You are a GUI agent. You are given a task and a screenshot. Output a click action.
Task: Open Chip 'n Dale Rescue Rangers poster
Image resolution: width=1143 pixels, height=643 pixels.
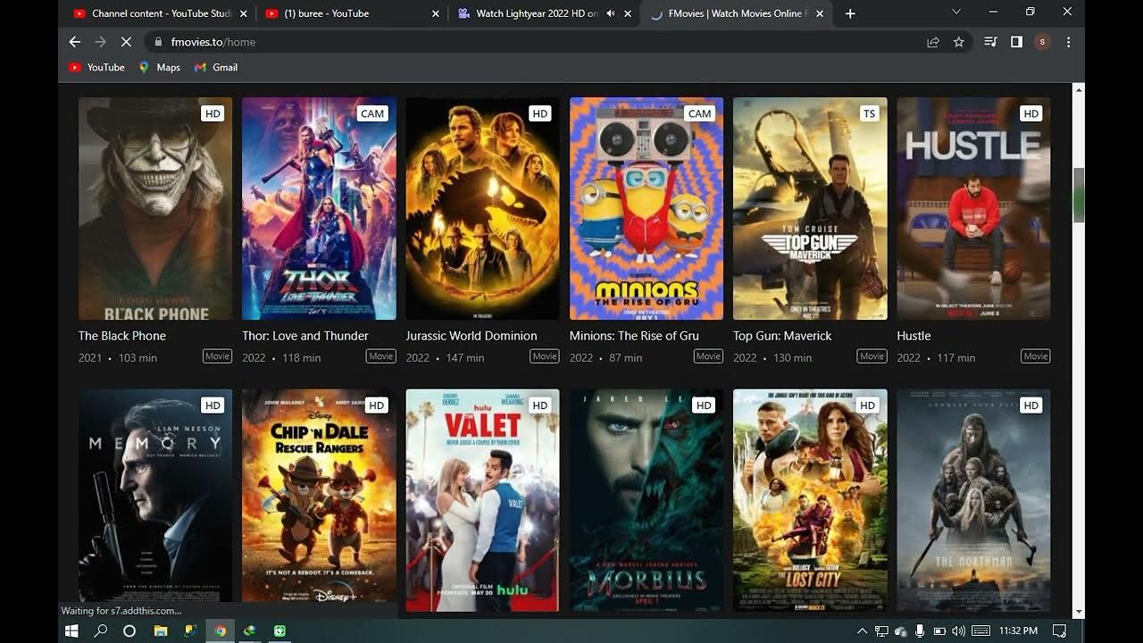point(319,500)
